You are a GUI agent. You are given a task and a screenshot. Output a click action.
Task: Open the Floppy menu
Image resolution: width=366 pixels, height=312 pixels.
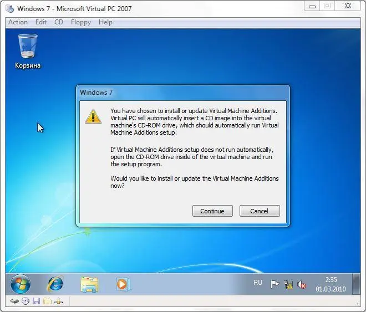coord(81,22)
